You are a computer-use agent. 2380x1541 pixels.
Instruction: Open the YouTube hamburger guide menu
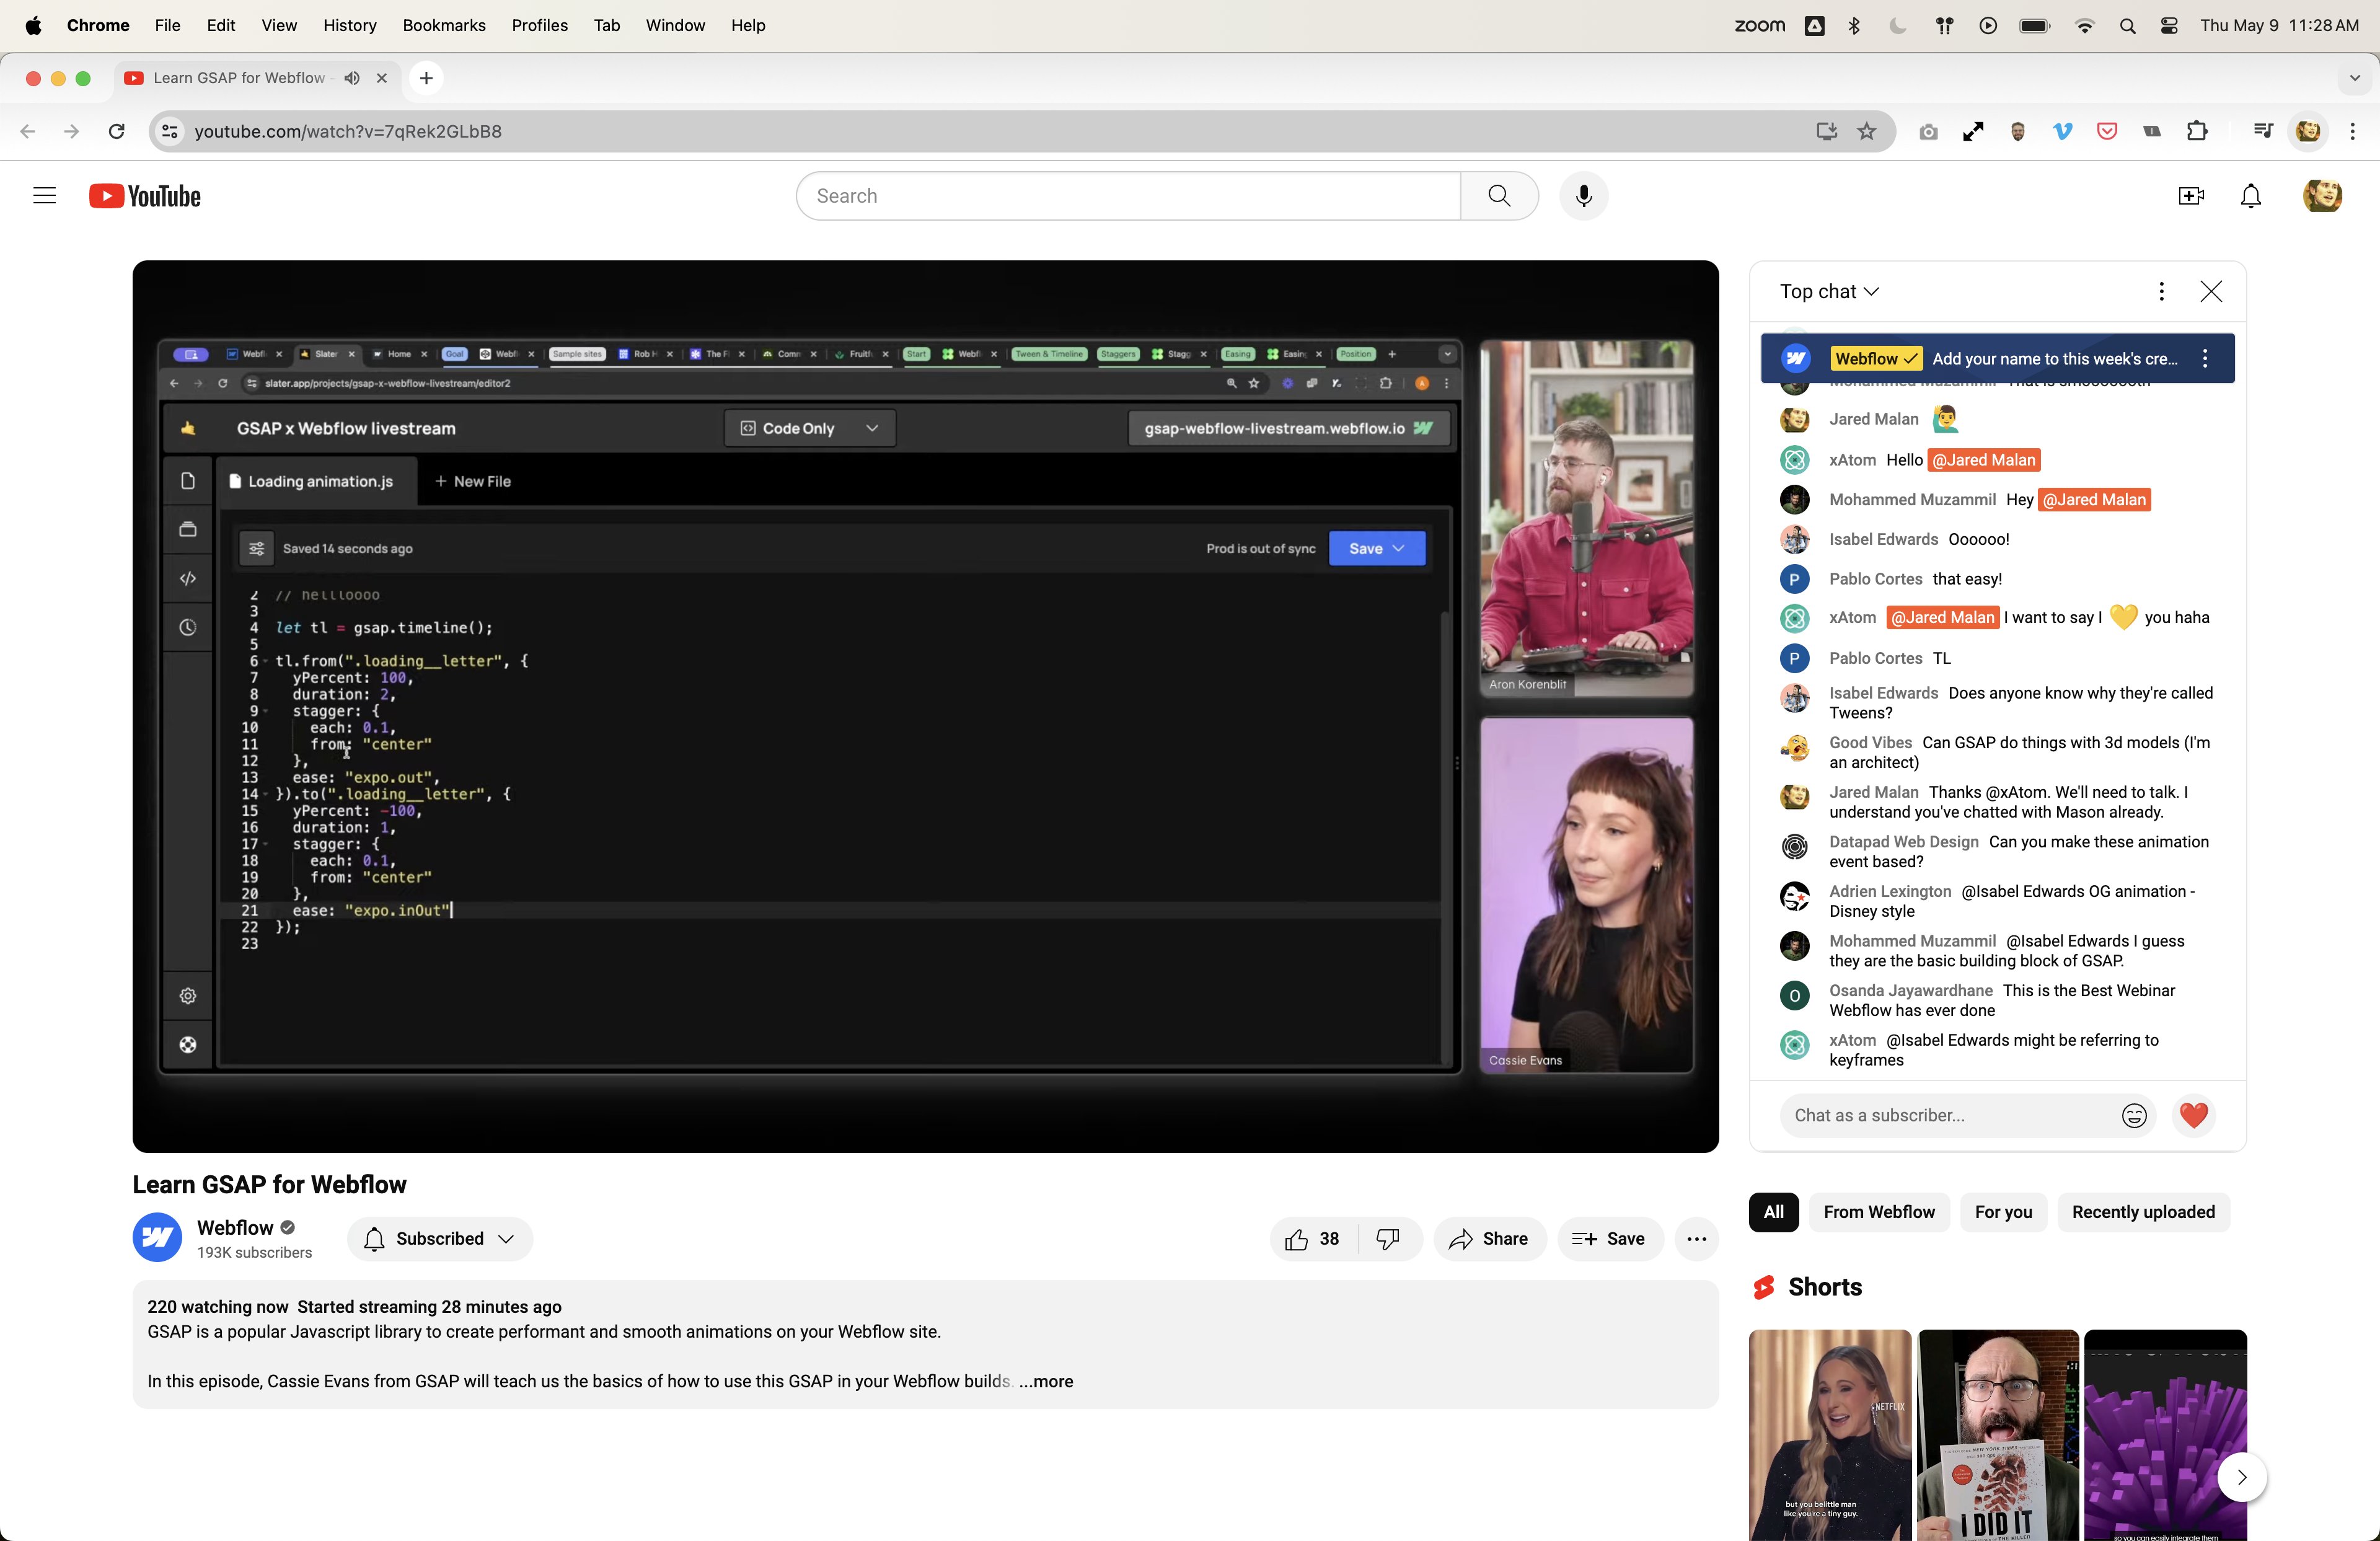[45, 196]
